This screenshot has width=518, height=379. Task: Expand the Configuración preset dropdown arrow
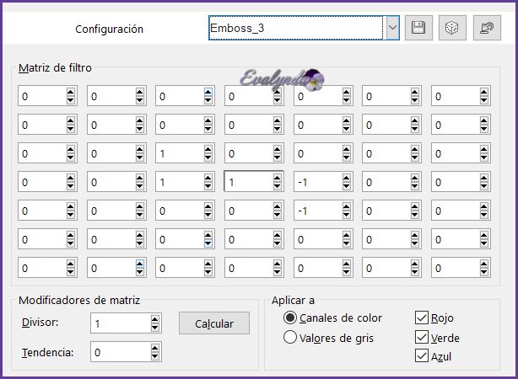[x=392, y=28]
